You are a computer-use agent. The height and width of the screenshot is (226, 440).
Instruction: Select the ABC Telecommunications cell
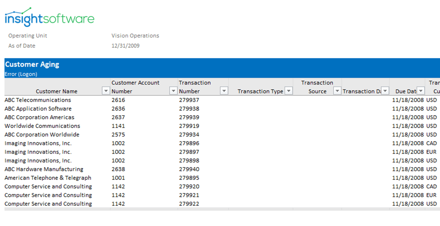click(x=37, y=100)
